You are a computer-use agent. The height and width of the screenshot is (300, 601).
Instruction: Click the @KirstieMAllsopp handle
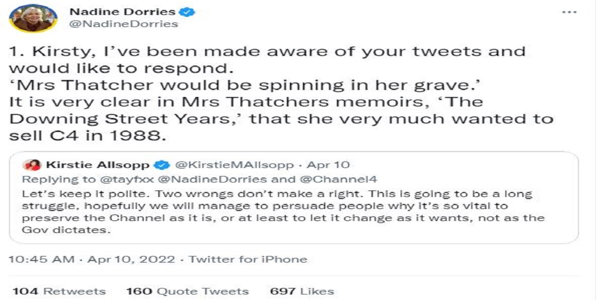pyautogui.click(x=236, y=165)
